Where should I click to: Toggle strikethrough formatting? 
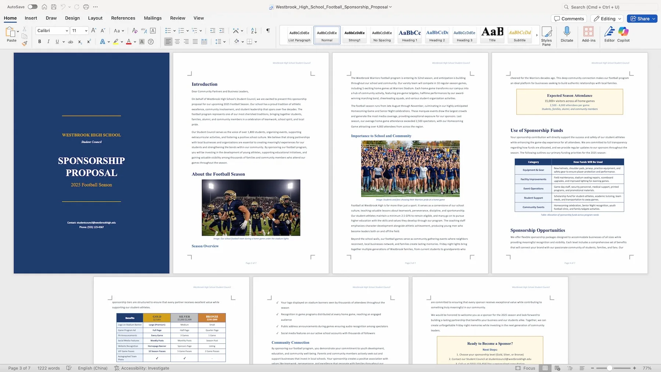point(71,41)
